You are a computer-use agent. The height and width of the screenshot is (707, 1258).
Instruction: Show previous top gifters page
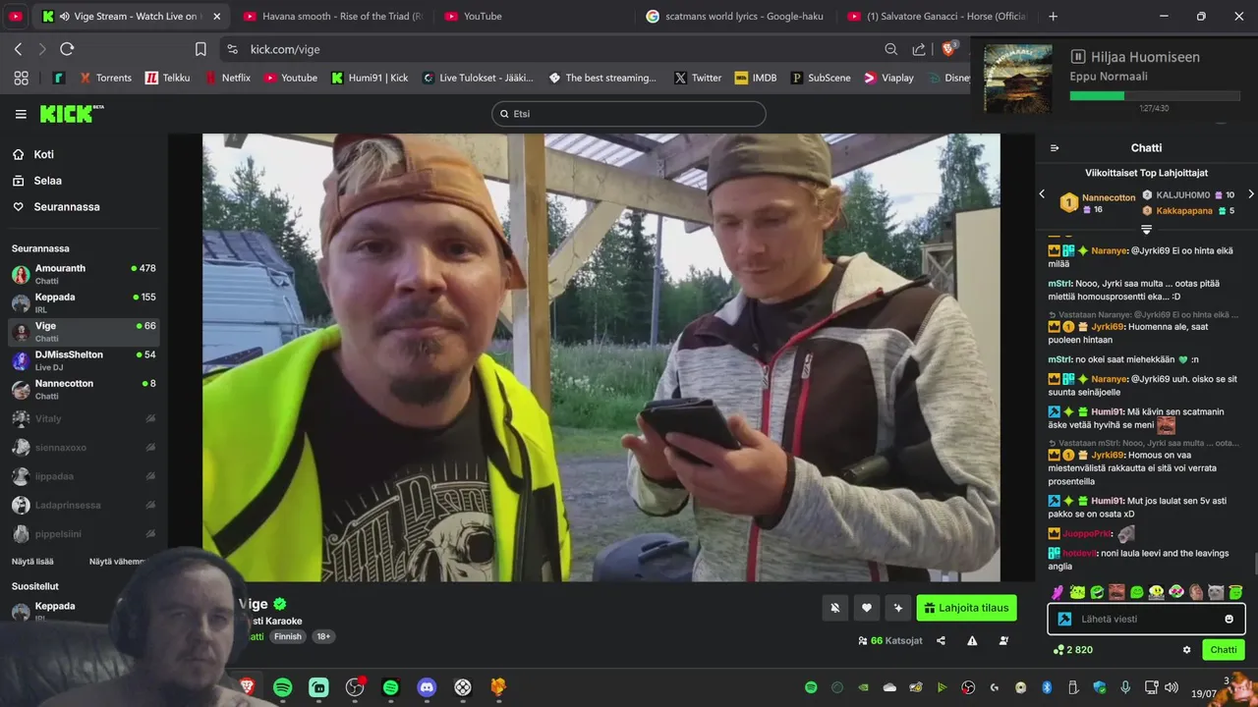click(1042, 194)
